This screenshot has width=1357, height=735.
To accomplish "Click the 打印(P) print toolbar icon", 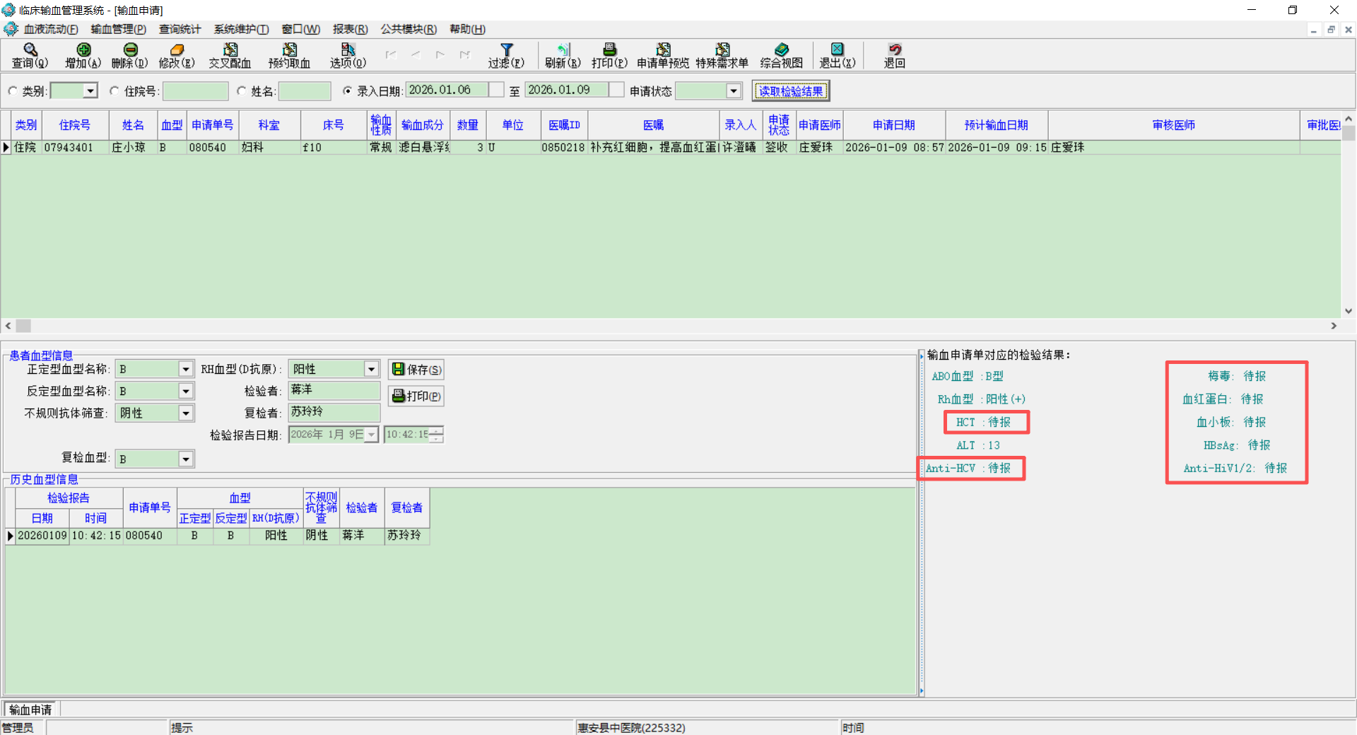I will coord(609,55).
